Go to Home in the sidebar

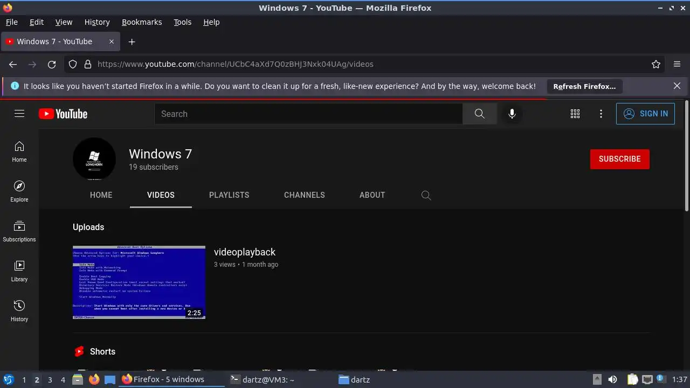click(19, 151)
